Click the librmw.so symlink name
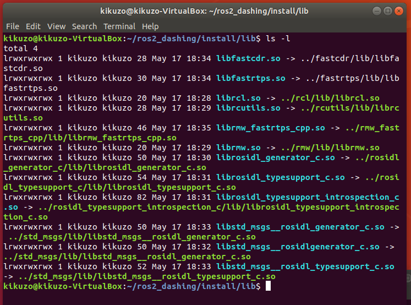Viewport: 411px width, 305px height. 238,148
